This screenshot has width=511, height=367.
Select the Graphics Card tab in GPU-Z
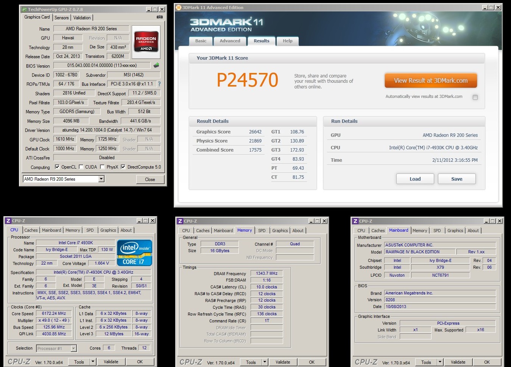tap(37, 17)
